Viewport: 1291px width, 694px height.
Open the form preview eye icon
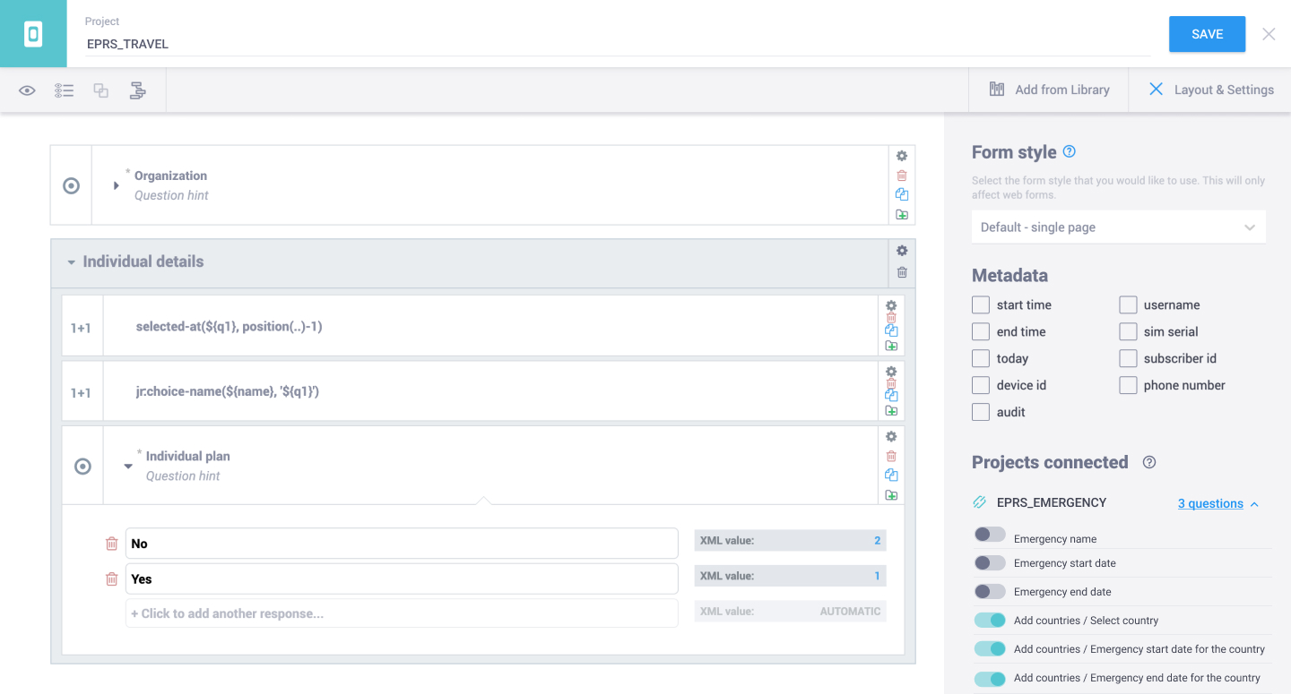coord(27,90)
